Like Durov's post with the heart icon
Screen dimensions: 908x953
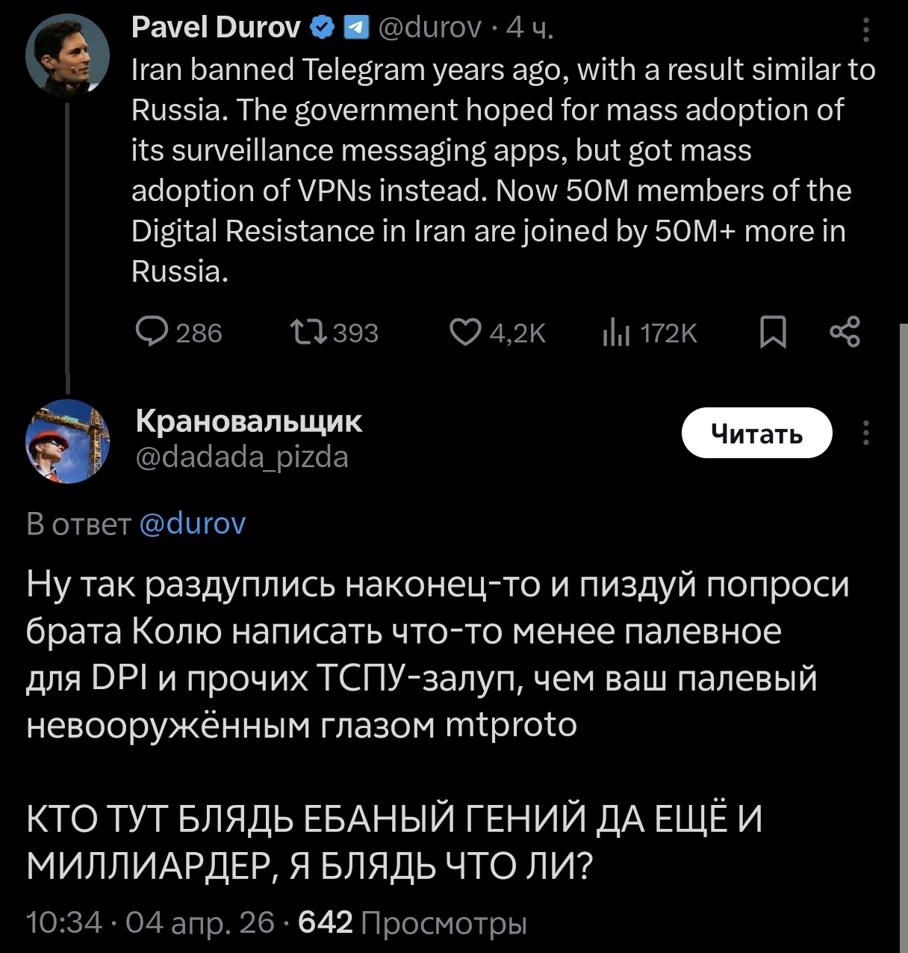click(x=466, y=332)
